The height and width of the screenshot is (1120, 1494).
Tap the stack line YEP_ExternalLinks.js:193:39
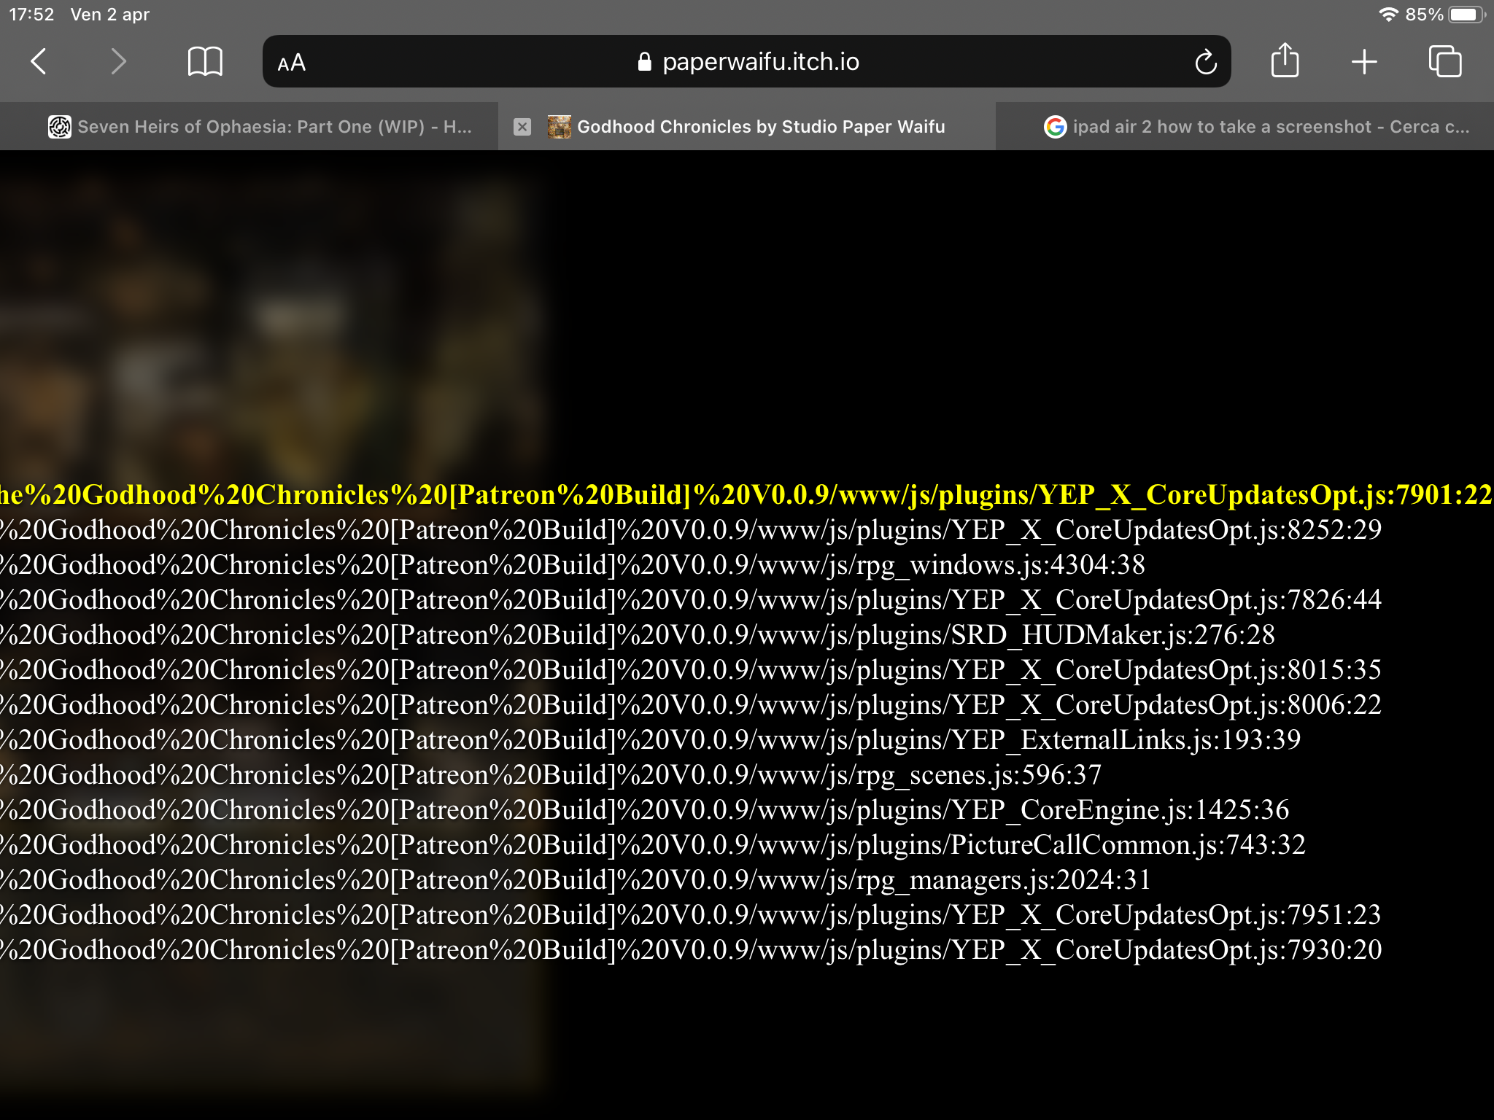(650, 740)
